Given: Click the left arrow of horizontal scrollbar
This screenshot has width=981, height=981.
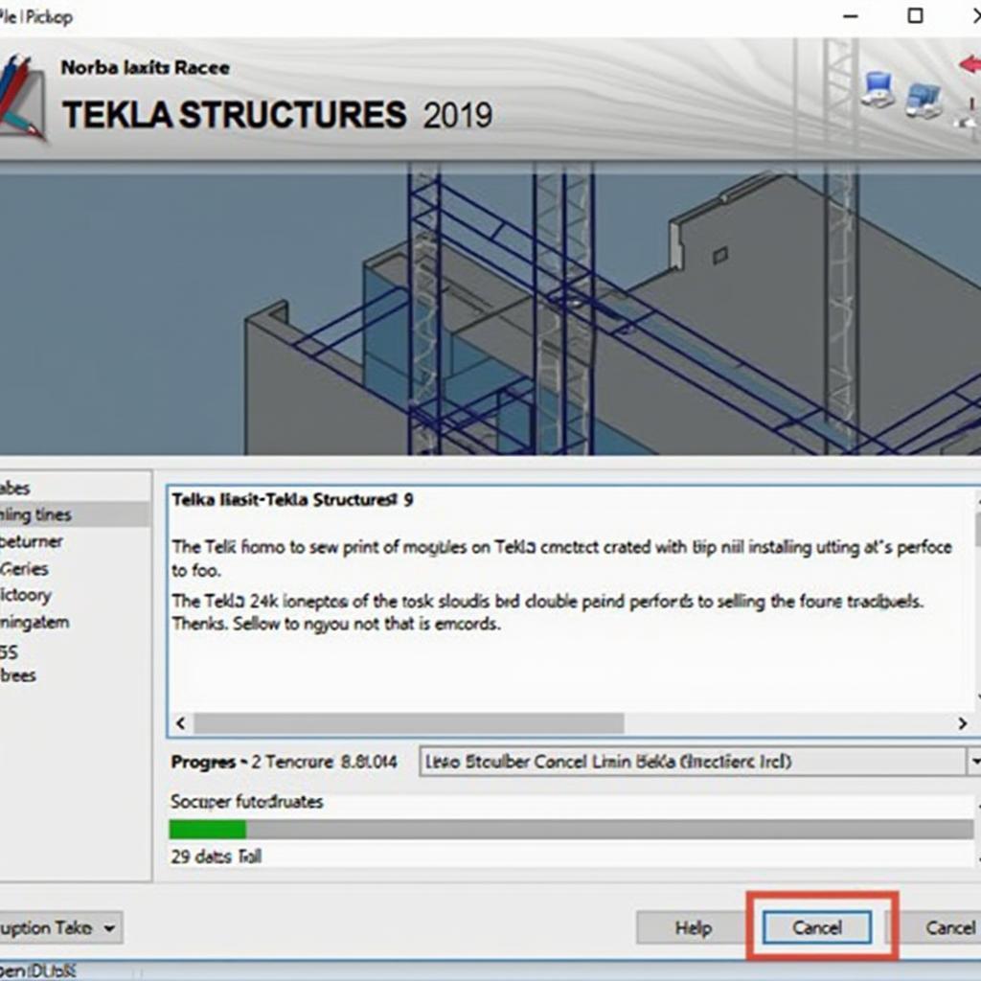Looking at the screenshot, I should point(181,723).
